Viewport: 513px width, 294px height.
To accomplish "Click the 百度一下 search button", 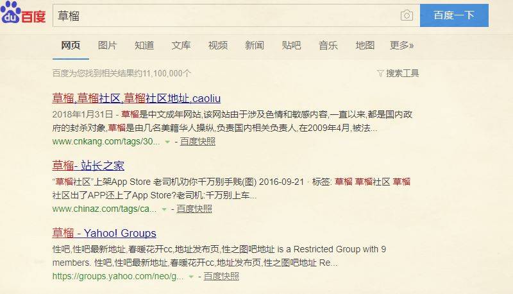I will point(454,15).
